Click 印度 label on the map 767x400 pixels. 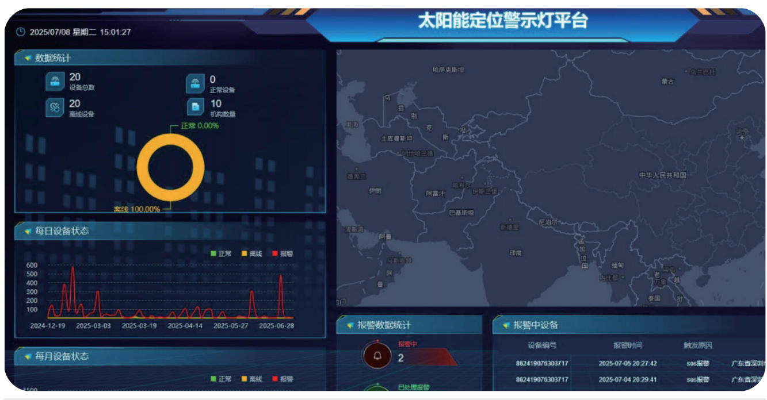516,253
